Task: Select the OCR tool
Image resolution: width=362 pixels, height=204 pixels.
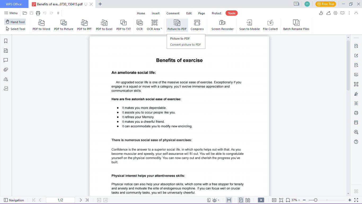Action: pyautogui.click(x=140, y=25)
